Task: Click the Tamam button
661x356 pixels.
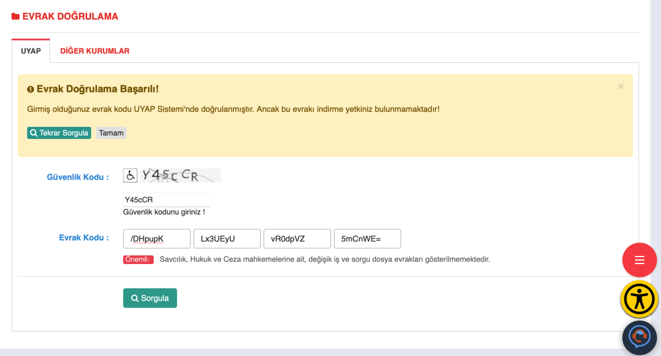Action: pos(111,133)
